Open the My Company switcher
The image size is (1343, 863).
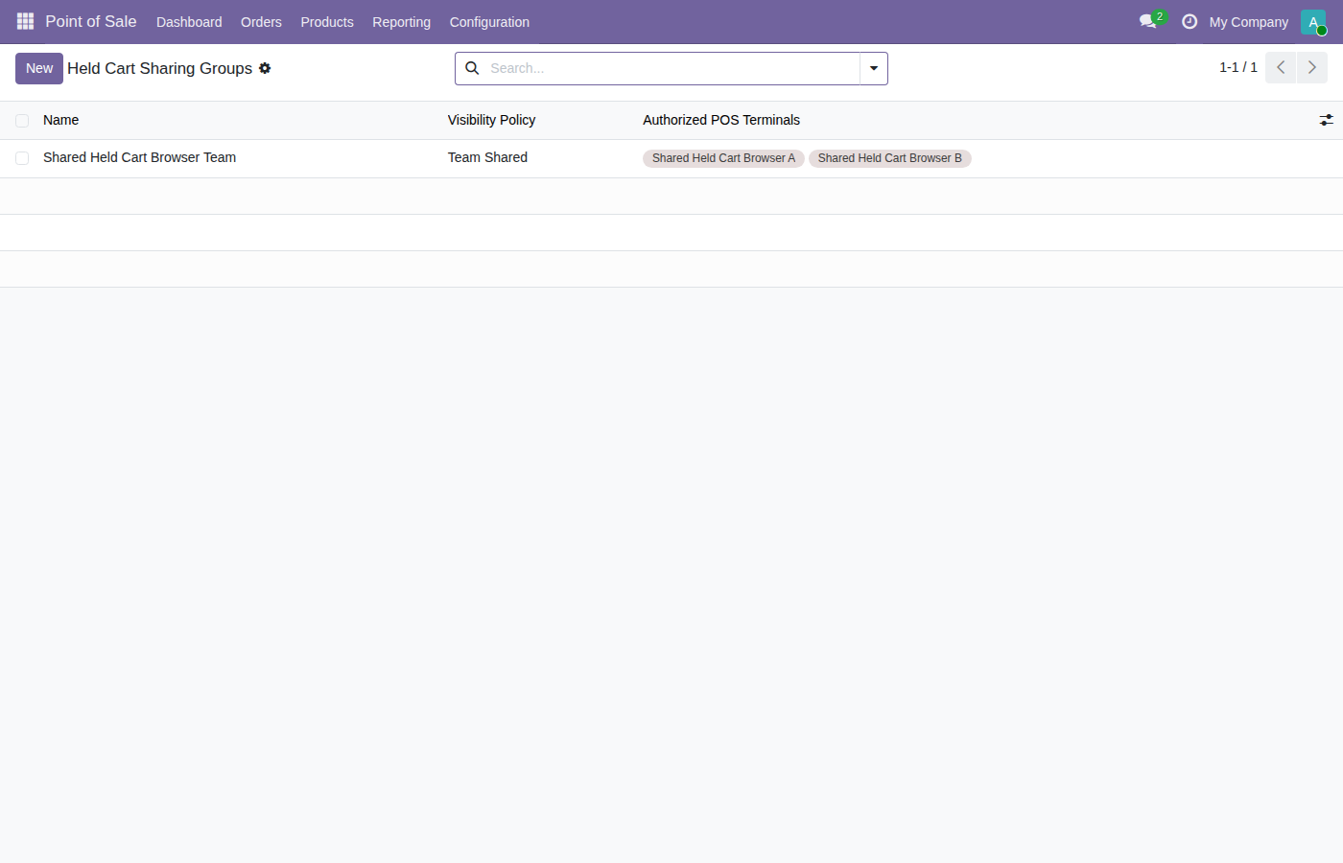click(1249, 22)
